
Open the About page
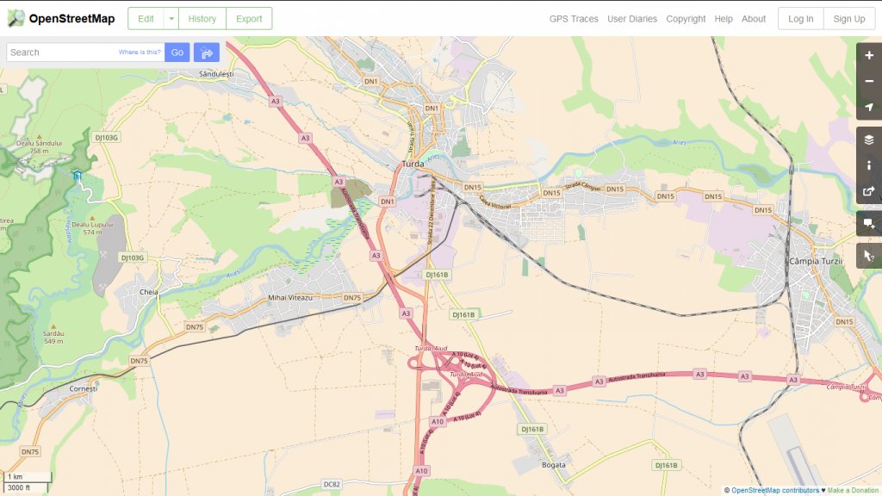pyautogui.click(x=754, y=19)
